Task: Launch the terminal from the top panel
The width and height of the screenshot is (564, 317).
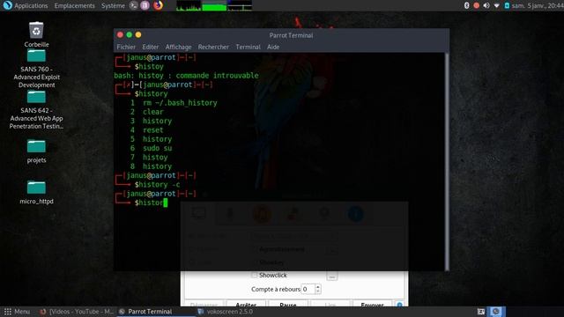Action: [x=133, y=5]
